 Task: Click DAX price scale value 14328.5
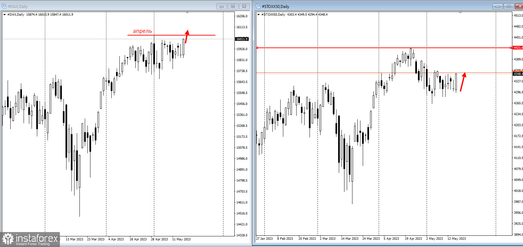(x=242, y=235)
